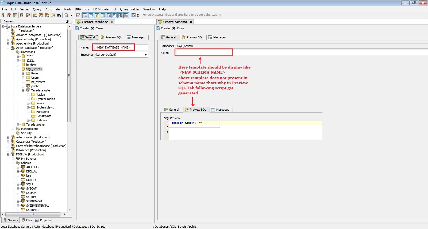Open the DBA Tools menu
The height and width of the screenshot is (229, 428).
coord(82,9)
